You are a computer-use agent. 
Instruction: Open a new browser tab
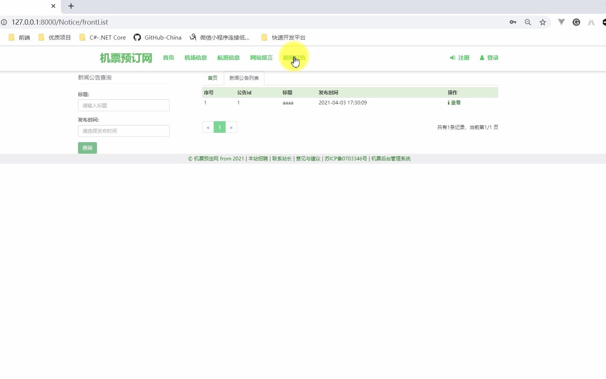pos(71,6)
